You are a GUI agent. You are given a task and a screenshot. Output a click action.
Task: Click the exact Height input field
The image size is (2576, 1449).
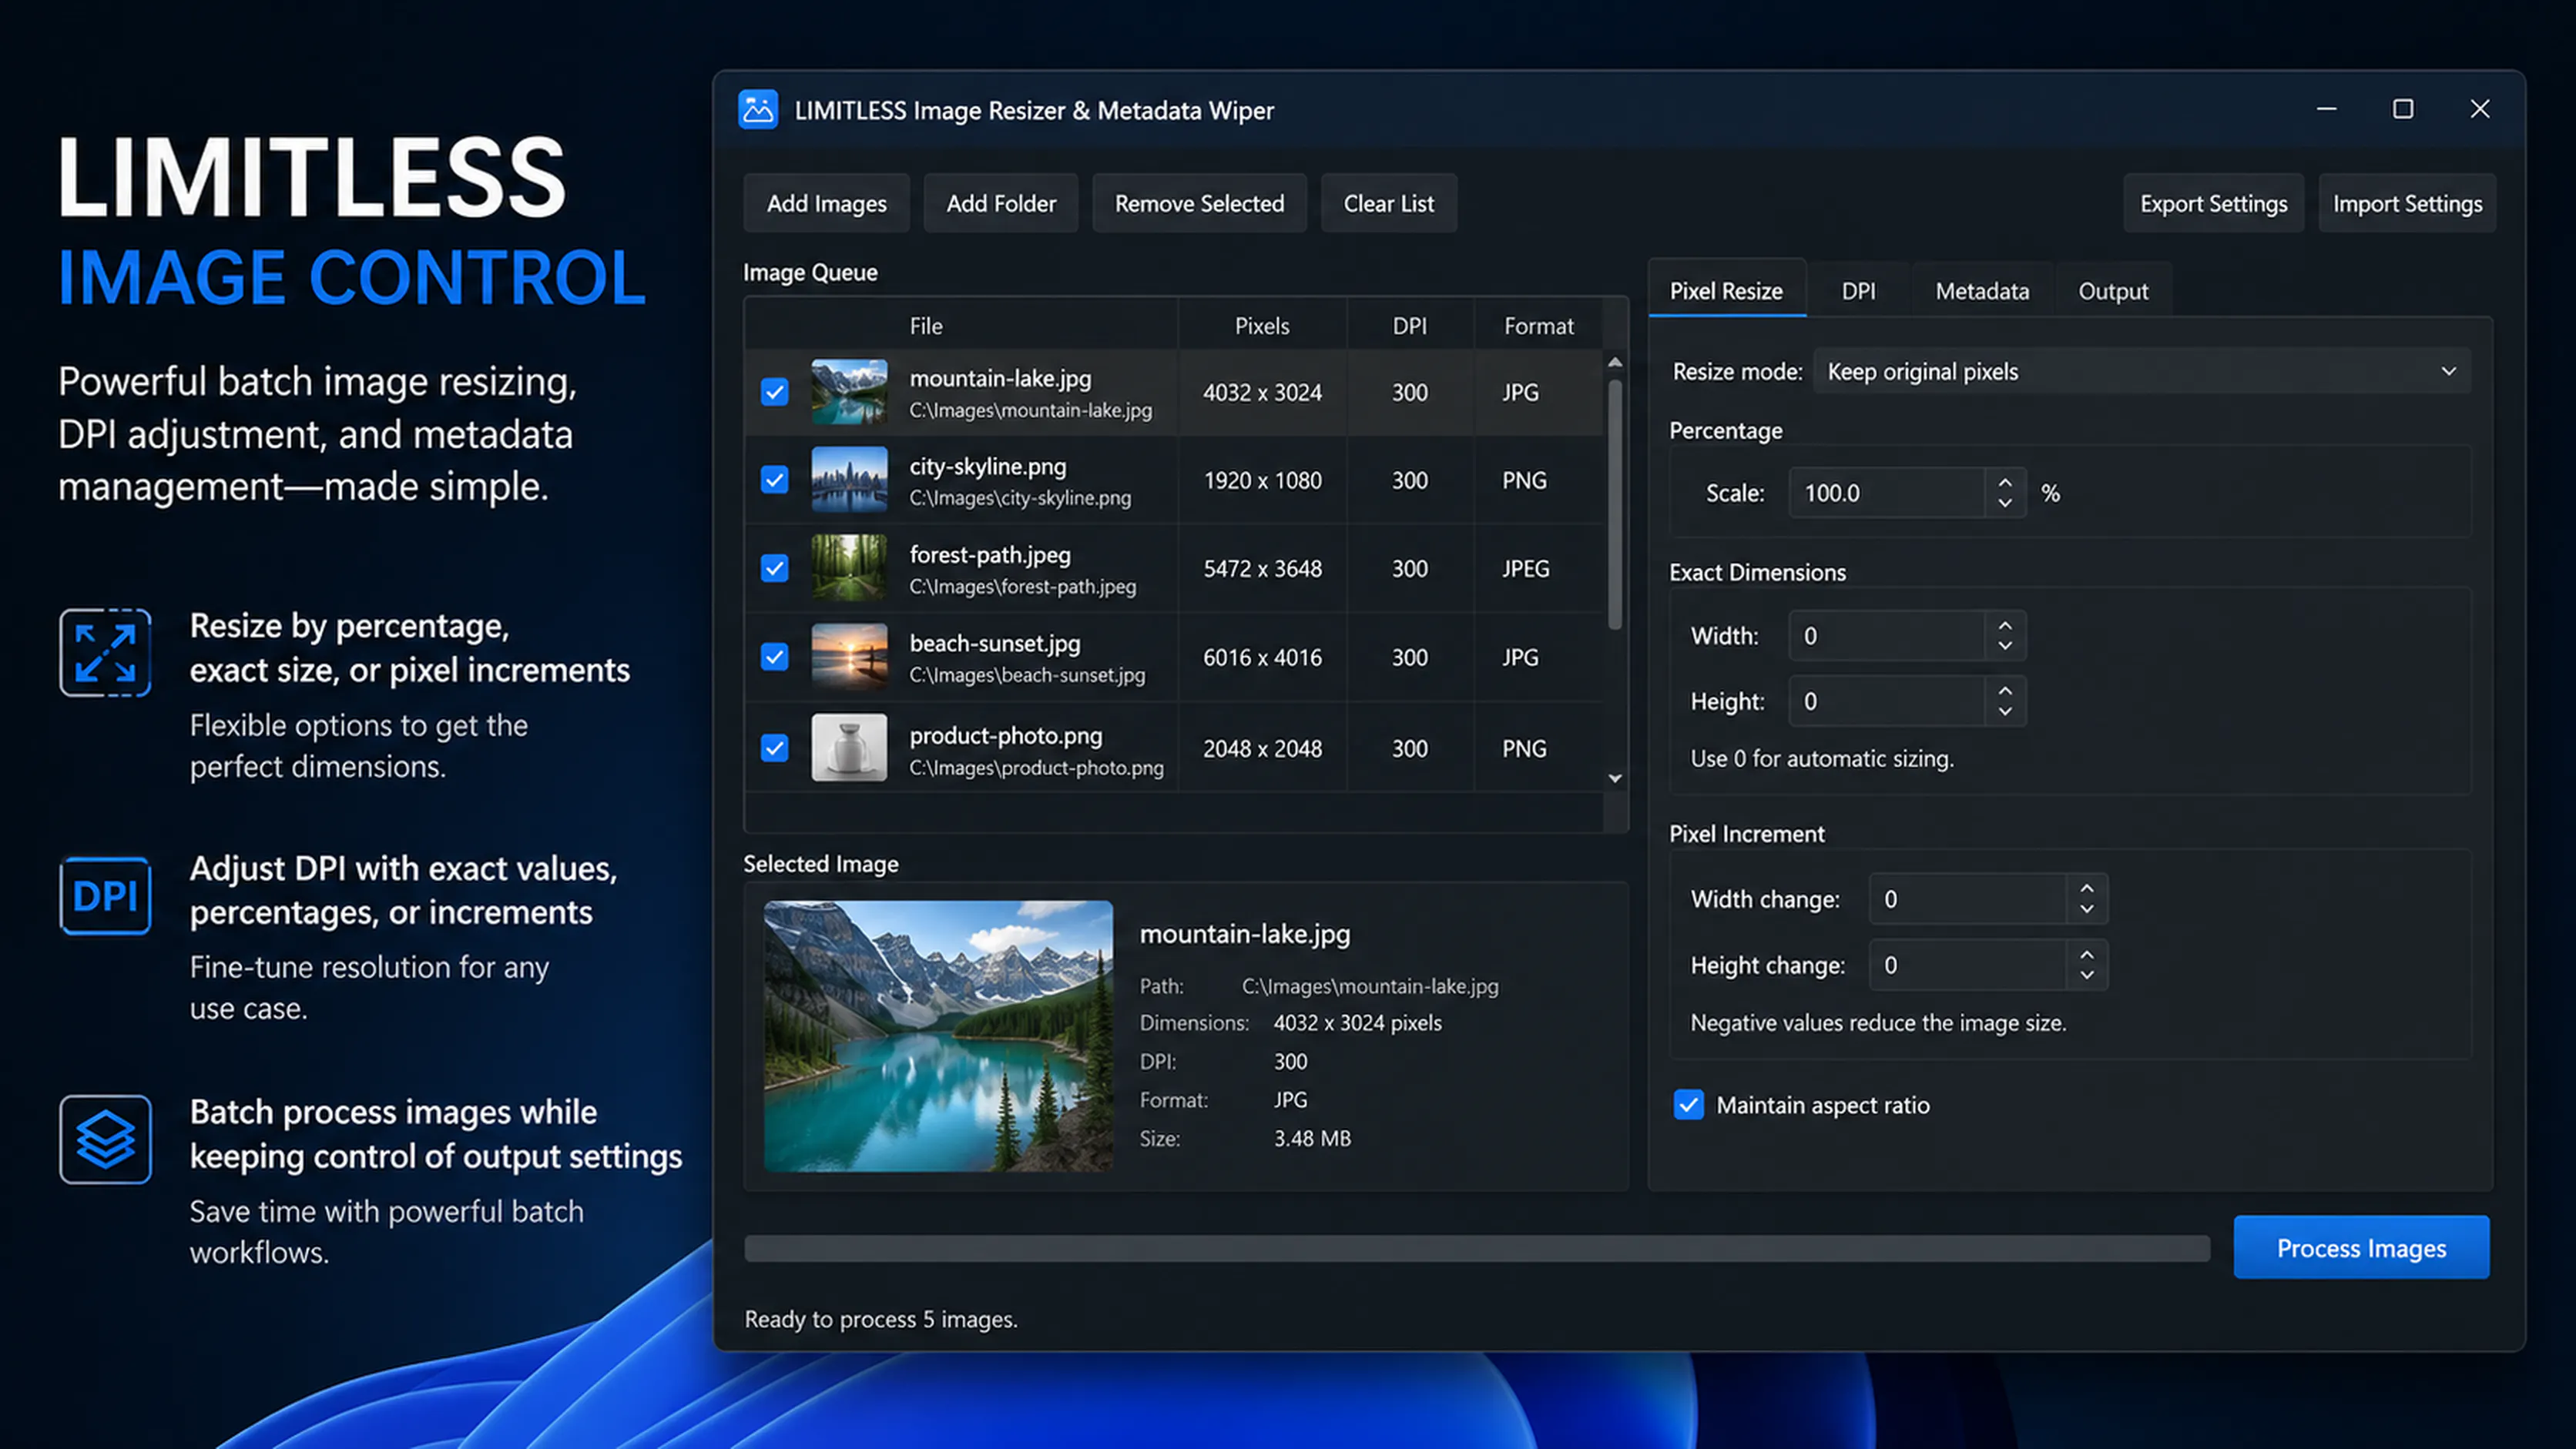coord(1886,701)
